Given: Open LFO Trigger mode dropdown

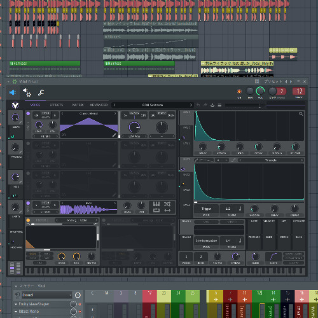Looking at the screenshot, I should (206, 209).
